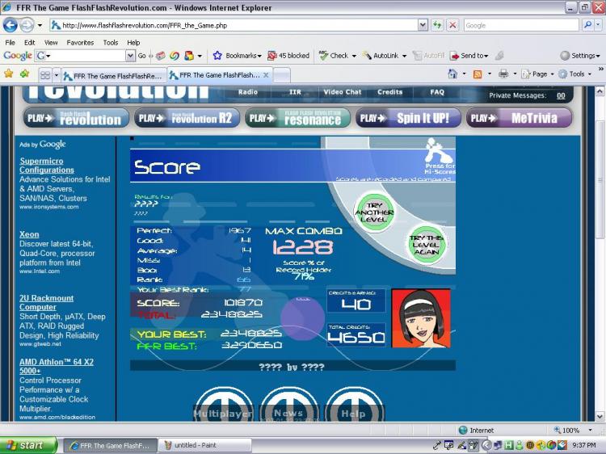This screenshot has width=606, height=454.
Task: Click Try The Level Again button
Action: pyautogui.click(x=426, y=242)
